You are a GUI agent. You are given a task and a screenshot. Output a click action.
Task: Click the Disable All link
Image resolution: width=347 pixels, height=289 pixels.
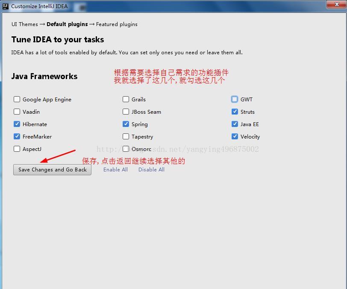[151, 170]
